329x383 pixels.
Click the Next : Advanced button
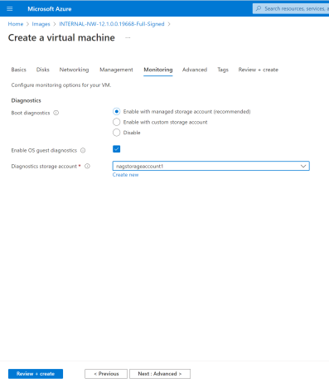(x=160, y=374)
